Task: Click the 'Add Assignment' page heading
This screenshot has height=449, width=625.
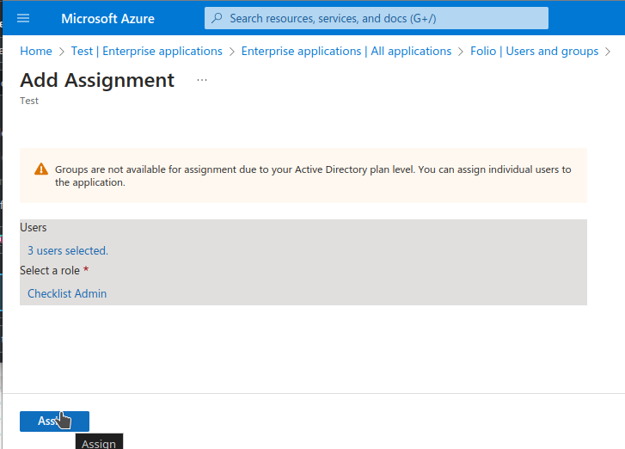Action: [97, 80]
